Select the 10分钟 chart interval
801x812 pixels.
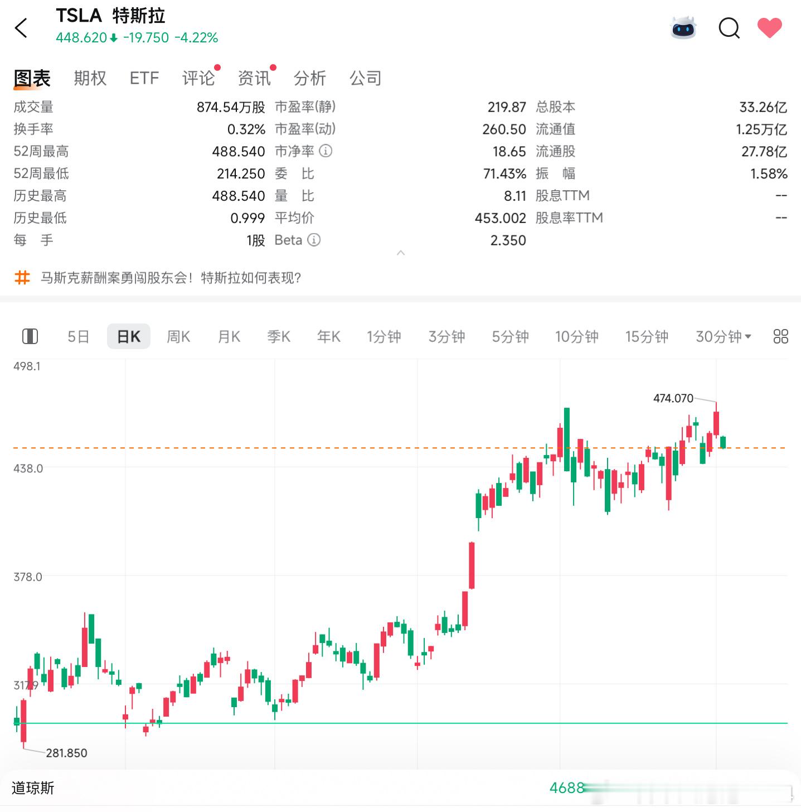577,337
